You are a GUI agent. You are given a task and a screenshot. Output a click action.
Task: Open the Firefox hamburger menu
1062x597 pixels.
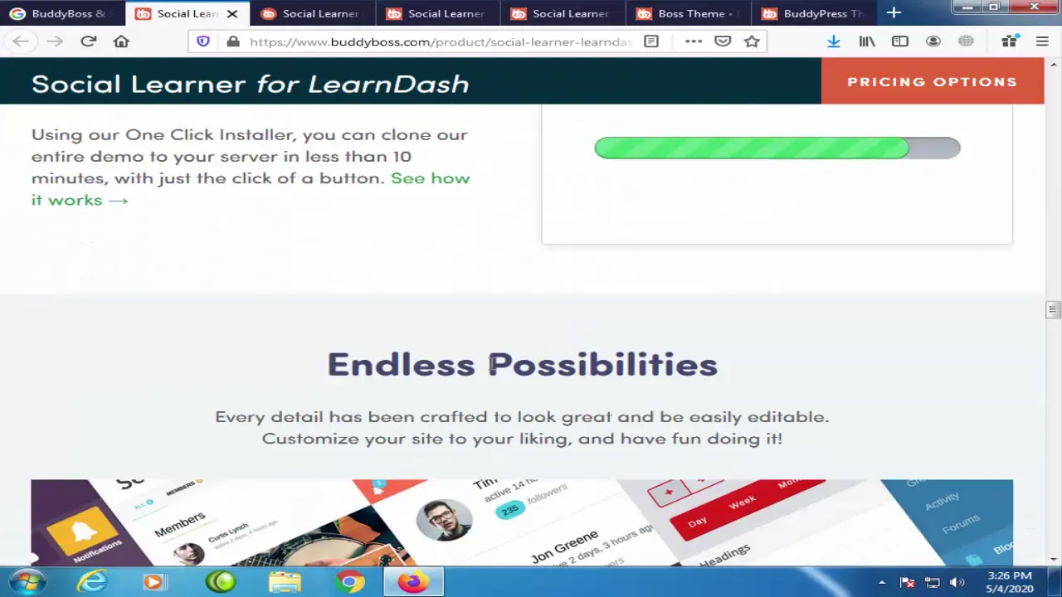pos(1042,41)
